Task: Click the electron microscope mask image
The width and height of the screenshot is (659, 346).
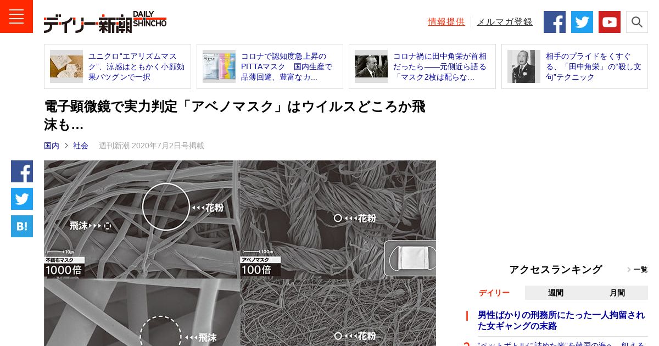Action: (240, 253)
